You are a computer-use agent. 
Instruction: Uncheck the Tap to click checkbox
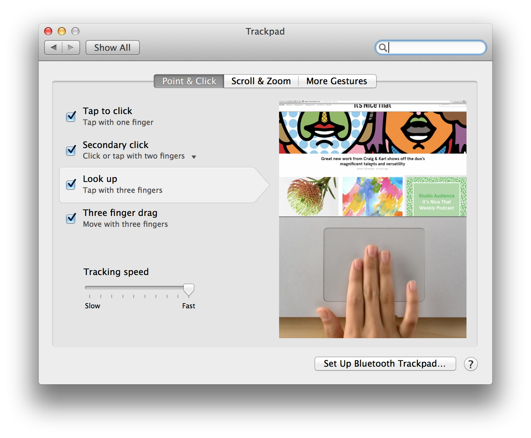pos(71,116)
